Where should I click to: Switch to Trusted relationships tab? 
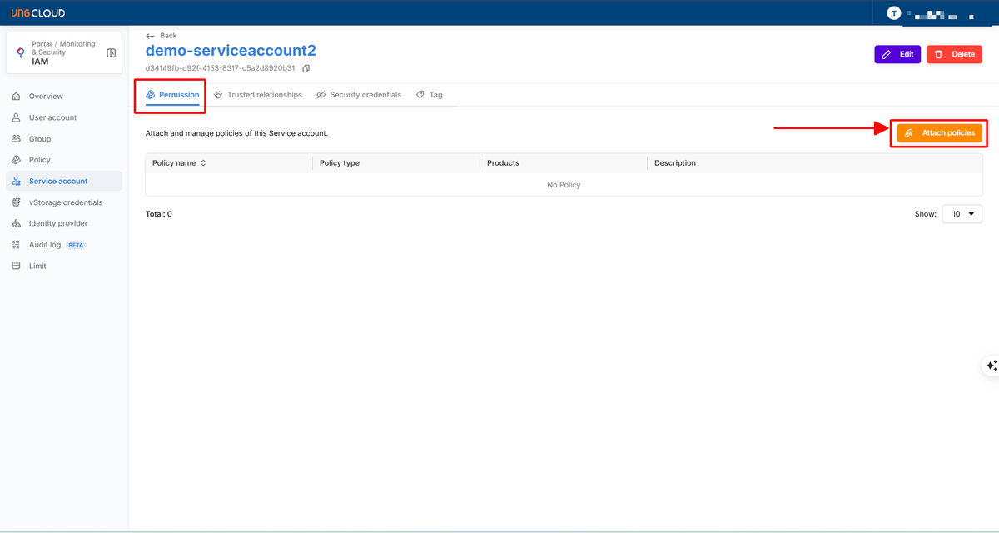click(258, 95)
